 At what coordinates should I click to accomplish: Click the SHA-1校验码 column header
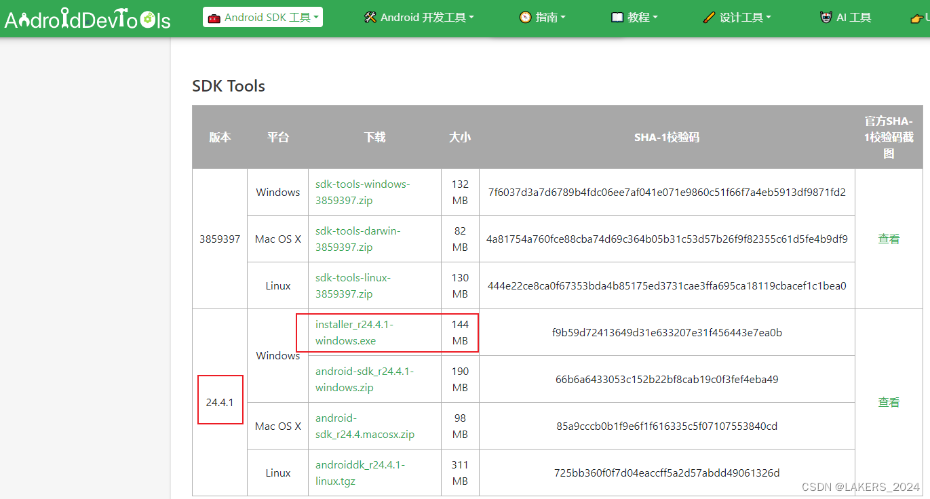[x=667, y=137]
